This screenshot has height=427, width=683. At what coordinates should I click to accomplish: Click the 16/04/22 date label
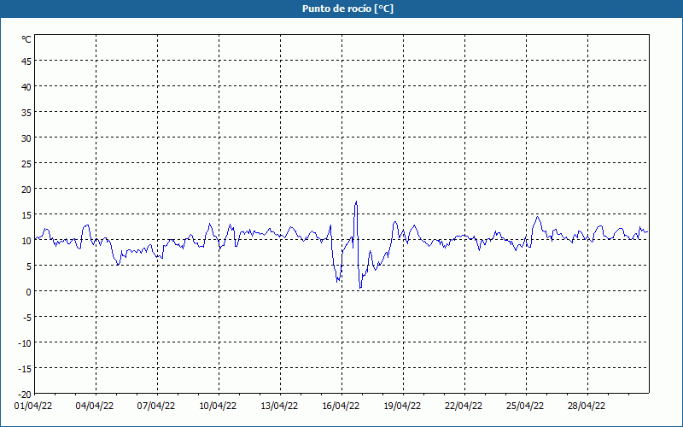pyautogui.click(x=341, y=407)
